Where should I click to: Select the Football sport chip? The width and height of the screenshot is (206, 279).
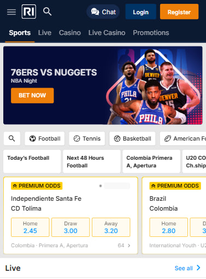(x=45, y=138)
